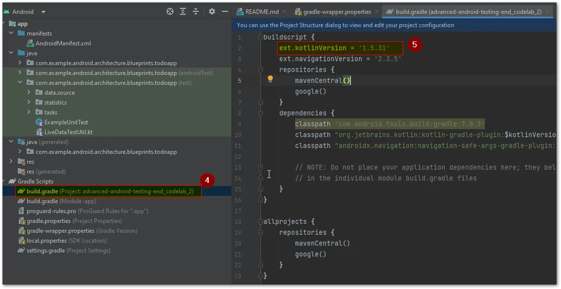The image size is (561, 289).
Task: Select gradle-wrapper.properties in the tree
Action: [x=82, y=231]
